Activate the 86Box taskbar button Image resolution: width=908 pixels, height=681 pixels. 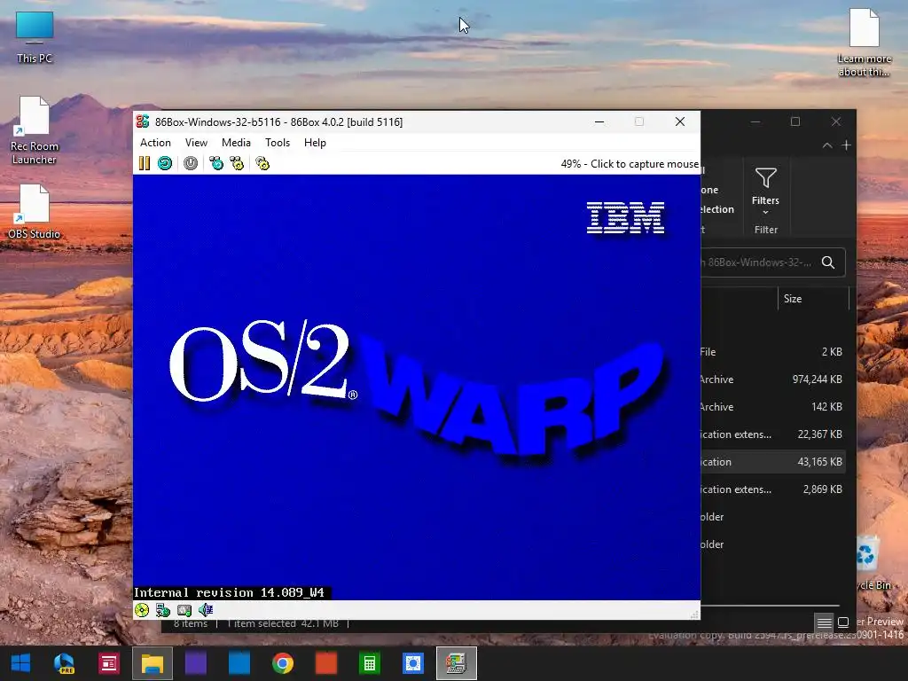pos(457,663)
